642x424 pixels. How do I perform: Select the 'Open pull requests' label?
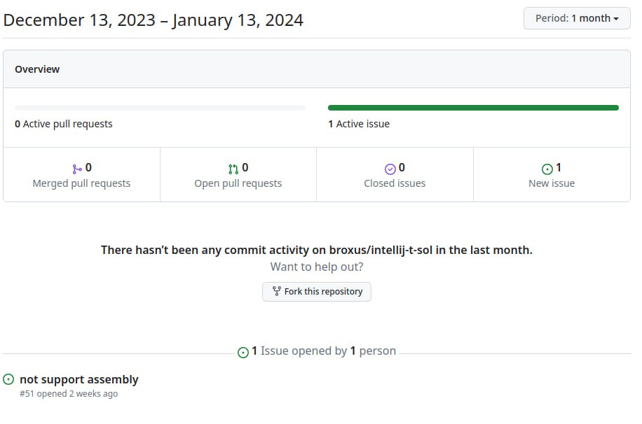[x=238, y=183]
